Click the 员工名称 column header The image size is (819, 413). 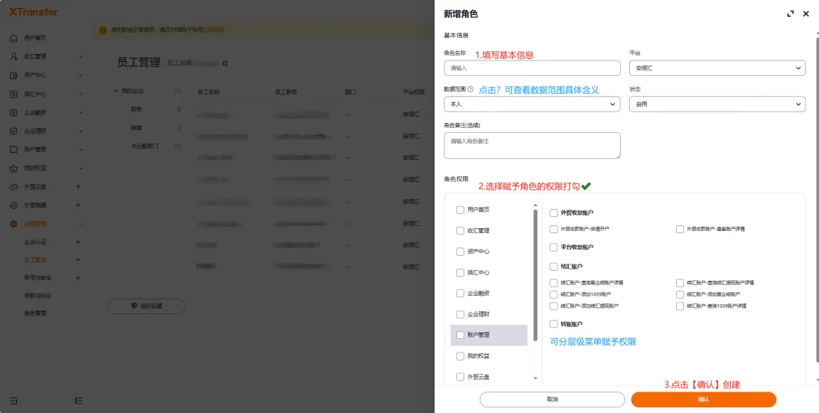(x=208, y=92)
